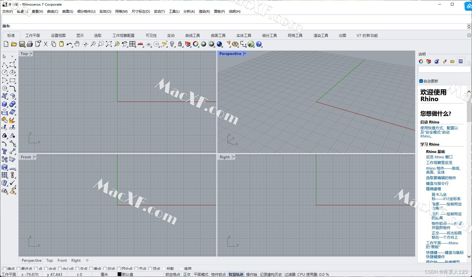Click the Help question mark icon

click(x=259, y=44)
